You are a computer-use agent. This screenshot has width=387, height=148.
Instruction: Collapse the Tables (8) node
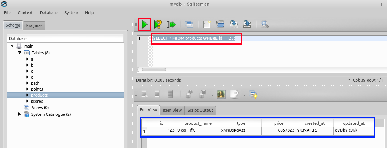coord(19,53)
